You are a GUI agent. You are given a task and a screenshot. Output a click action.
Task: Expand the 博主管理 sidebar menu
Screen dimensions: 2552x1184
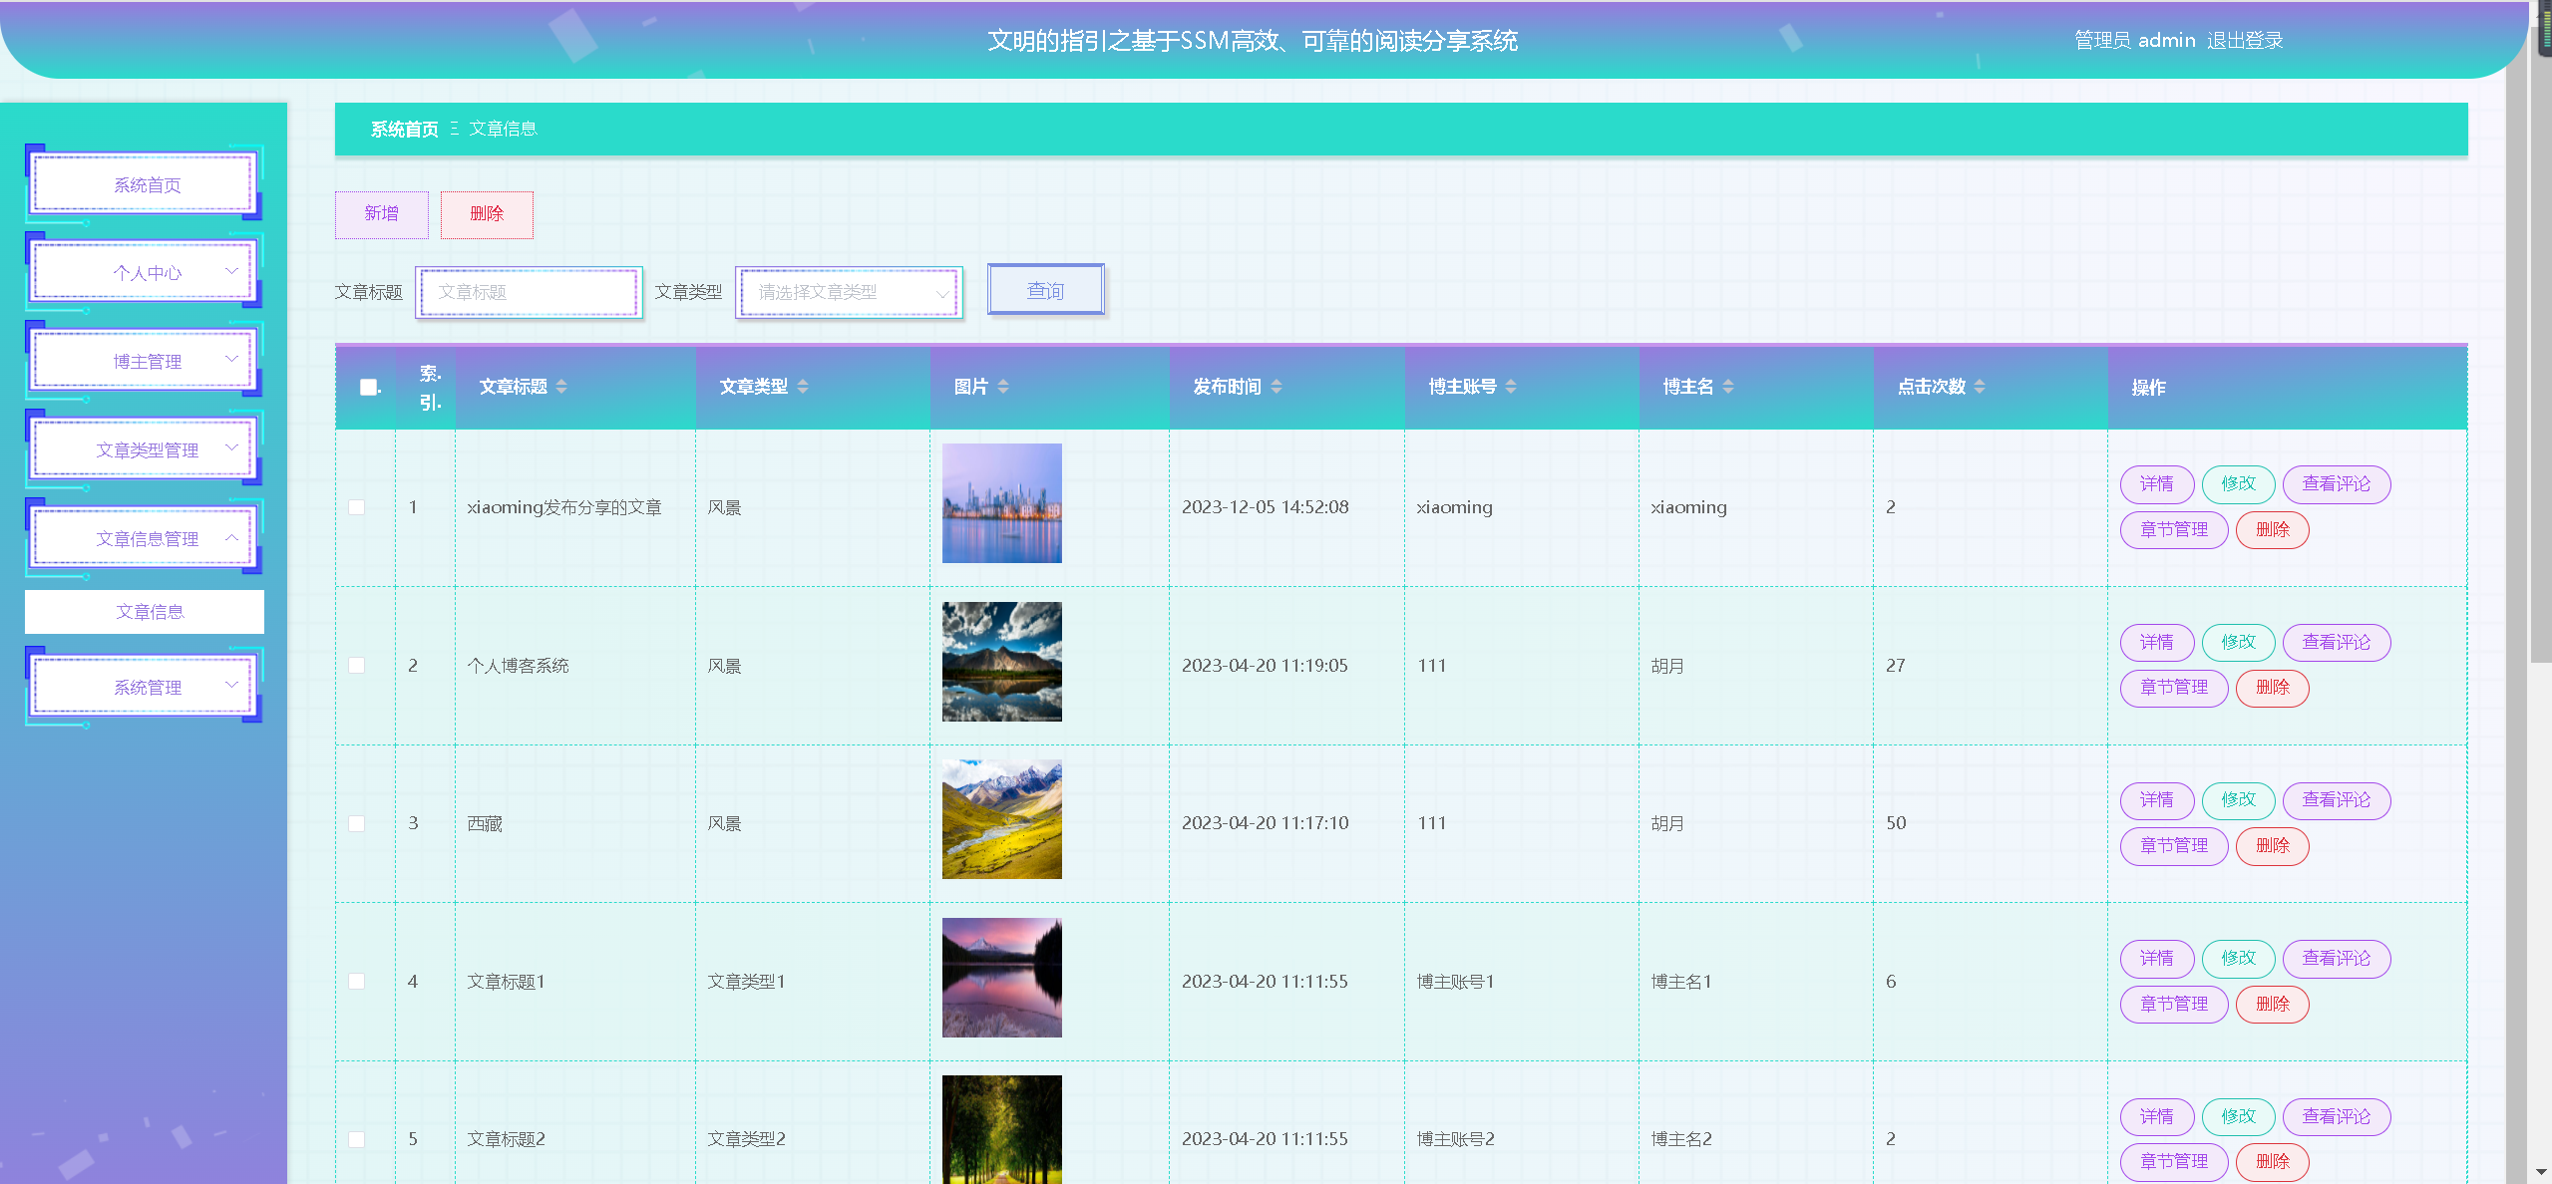147,361
